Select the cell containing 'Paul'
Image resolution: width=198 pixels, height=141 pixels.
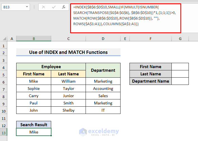[x=34, y=103]
